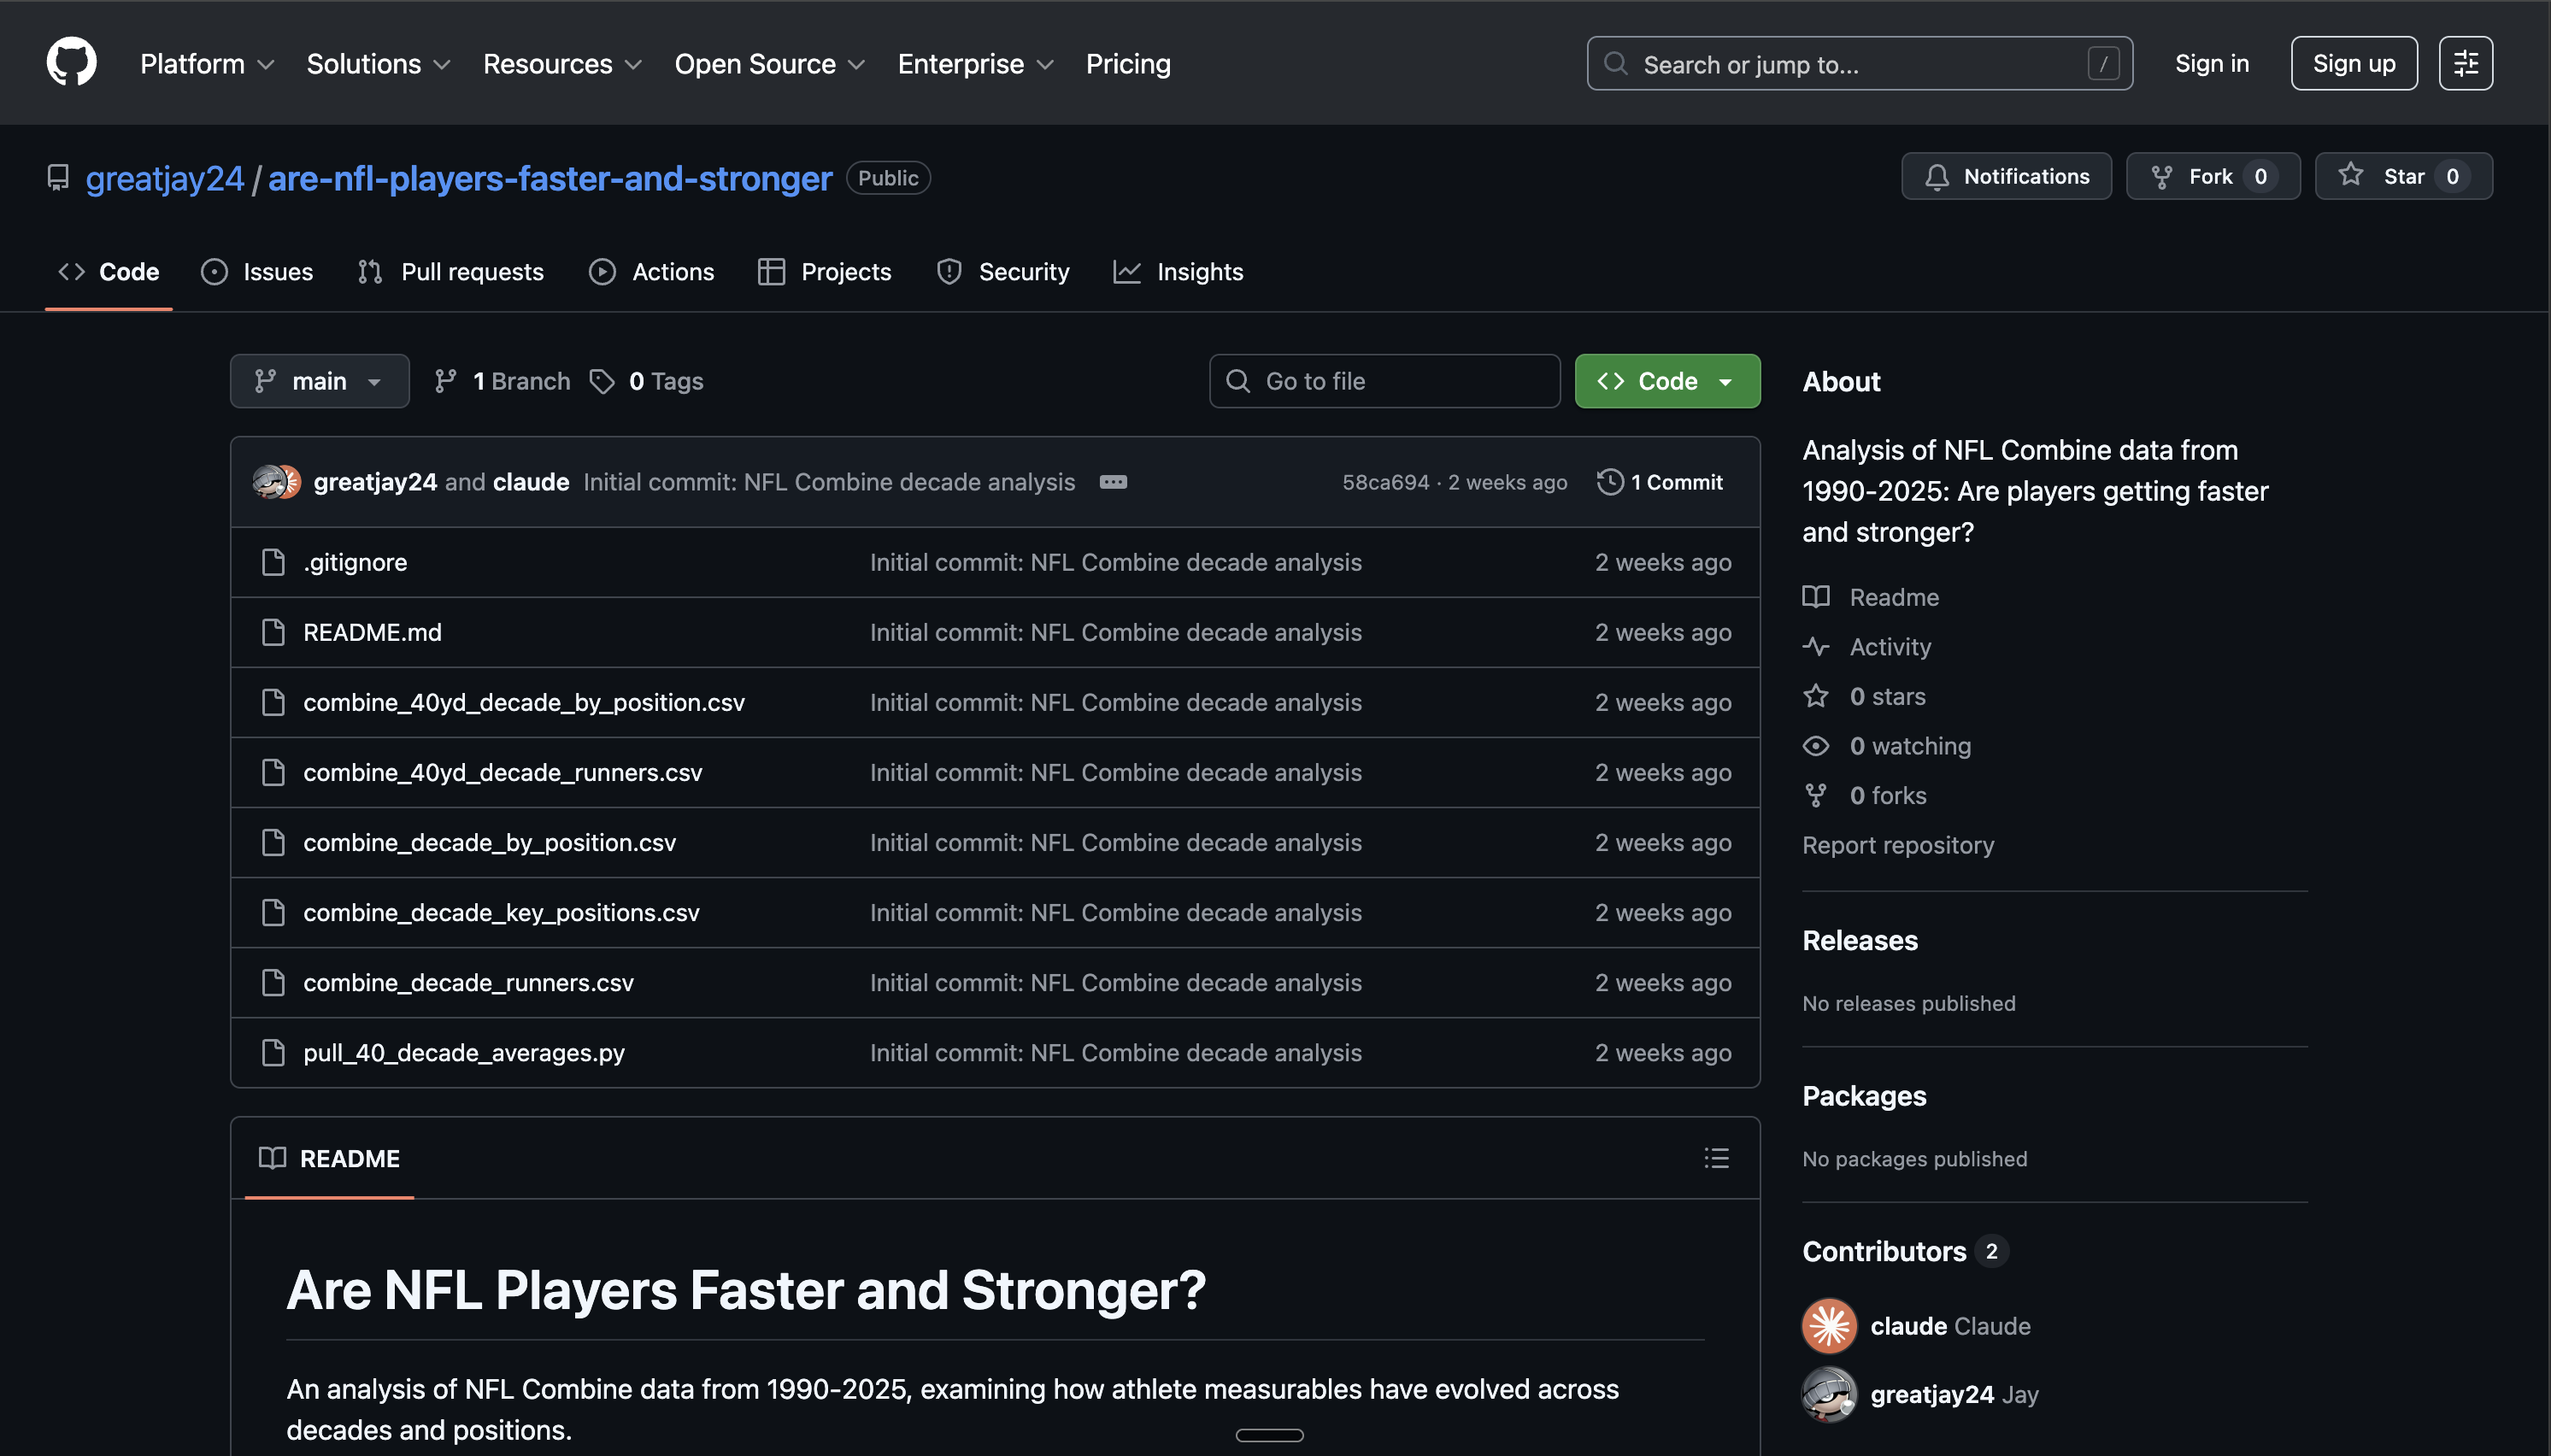Click the Go to file field
Screen dimensions: 2551x1456
point(1384,381)
